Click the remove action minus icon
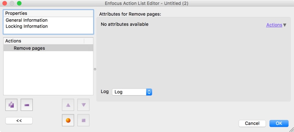This screenshot has height=132, width=294. click(27, 105)
